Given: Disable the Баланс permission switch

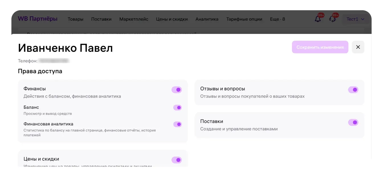Looking at the screenshot, I should click(177, 108).
